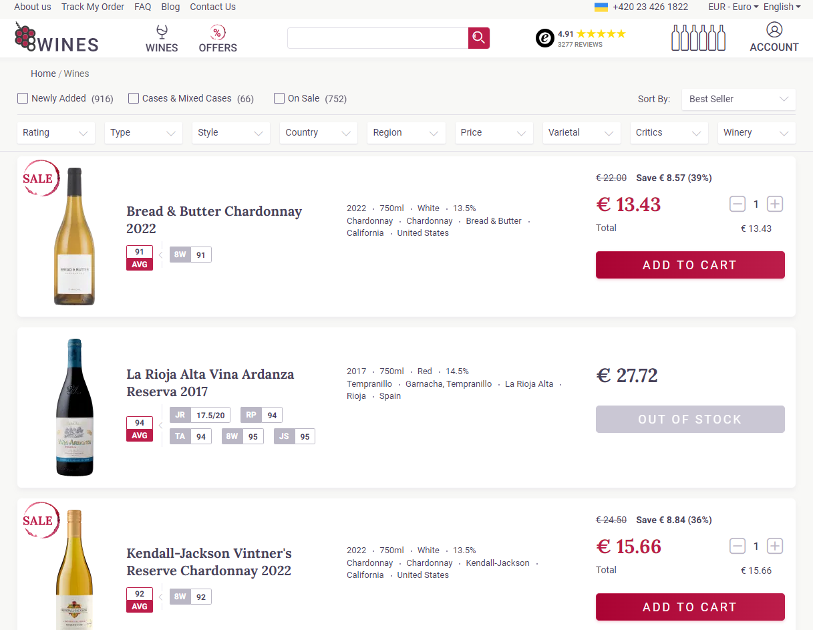813x630 pixels.
Task: Enable the Newly Added checkbox
Action: click(x=23, y=98)
